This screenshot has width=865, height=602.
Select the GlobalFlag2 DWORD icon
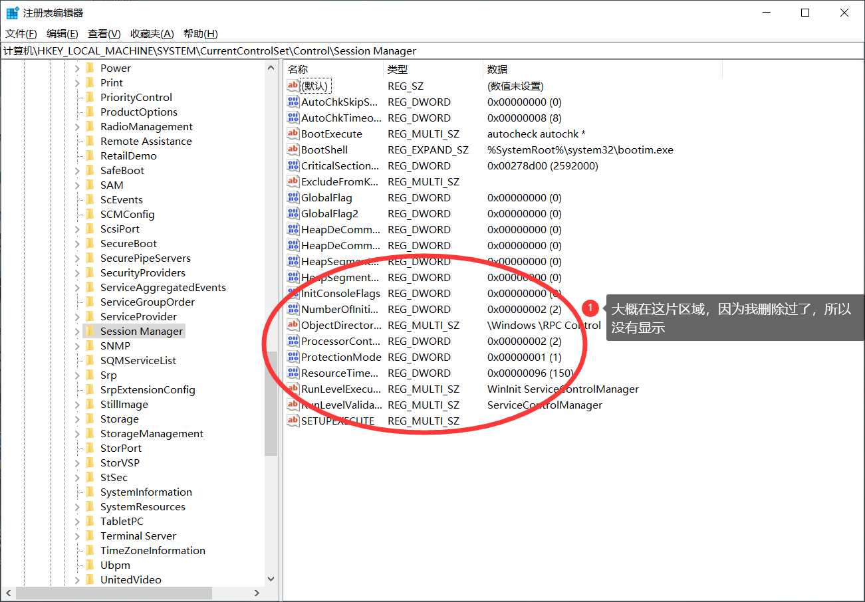(x=293, y=213)
